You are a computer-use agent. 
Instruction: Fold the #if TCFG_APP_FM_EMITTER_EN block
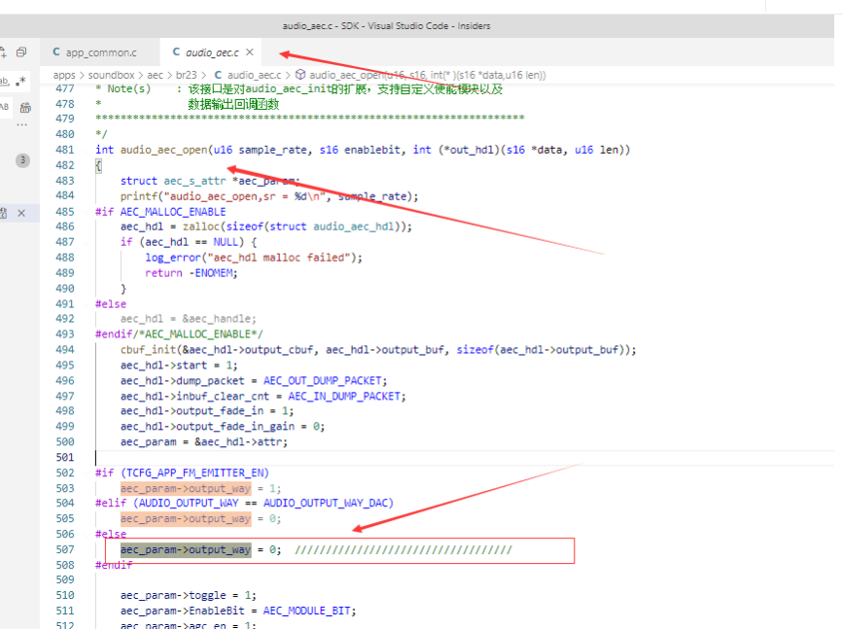88,473
